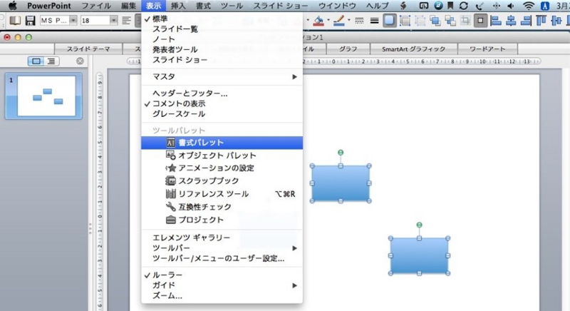Viewport: 570px width, 311px height.
Task: Click the Align Left objects icon
Action: point(495,21)
